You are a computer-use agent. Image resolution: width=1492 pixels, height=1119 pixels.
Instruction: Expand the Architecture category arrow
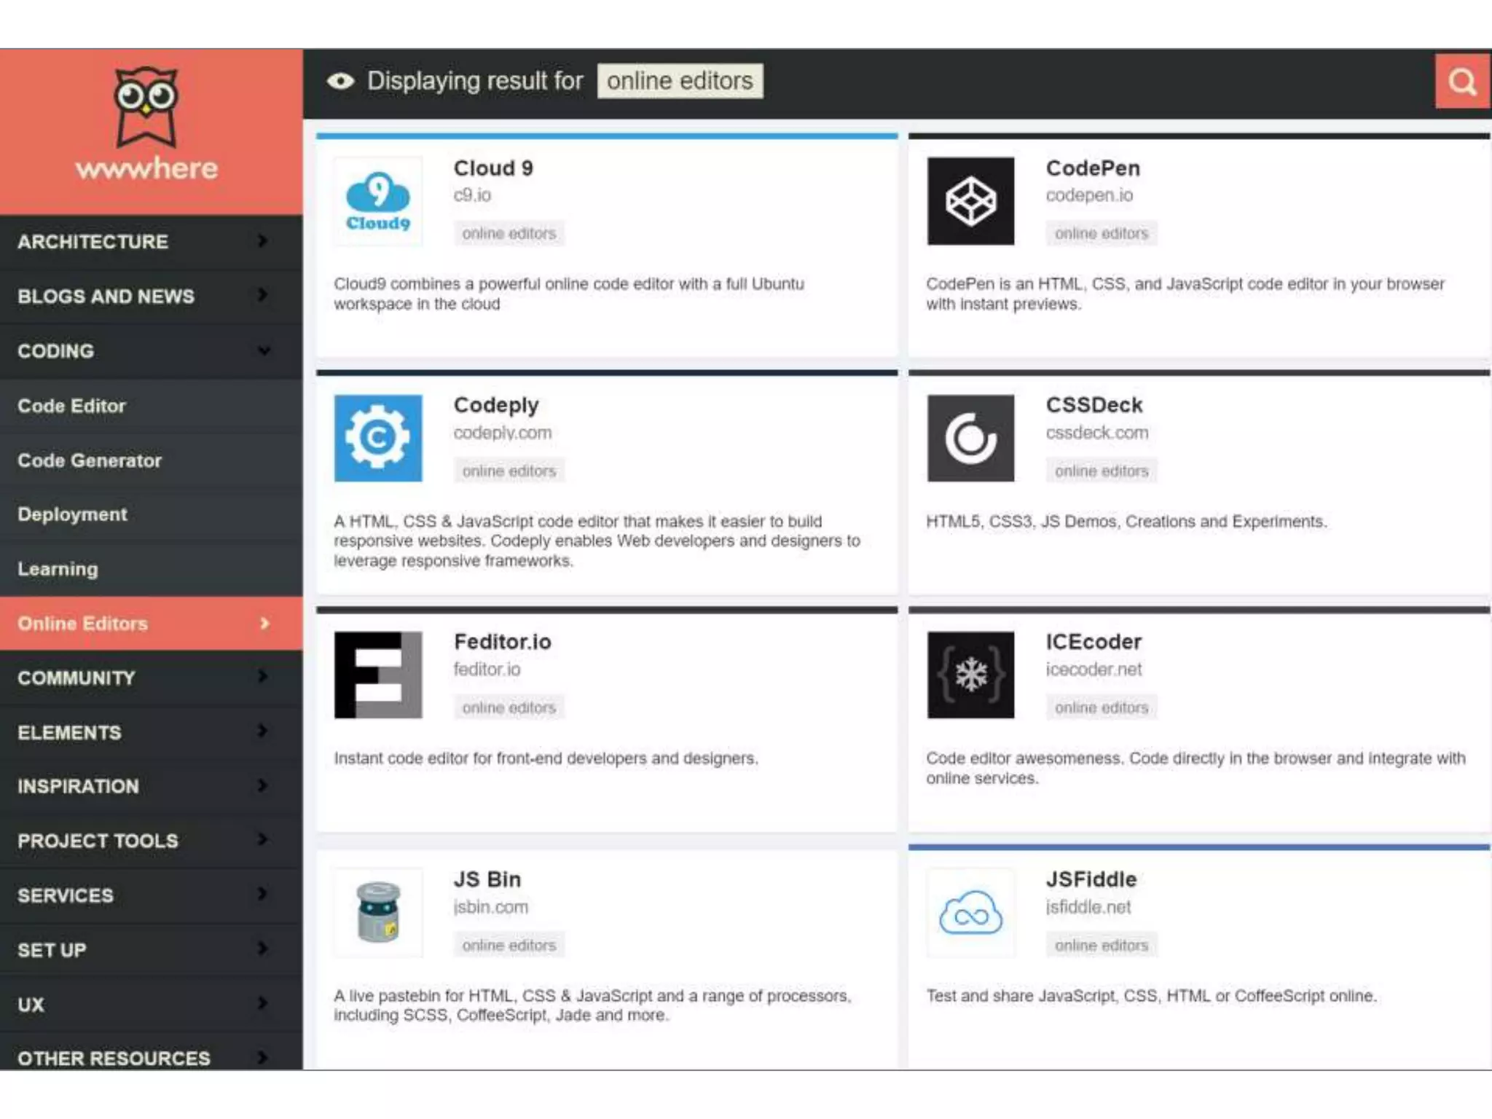coord(263,241)
